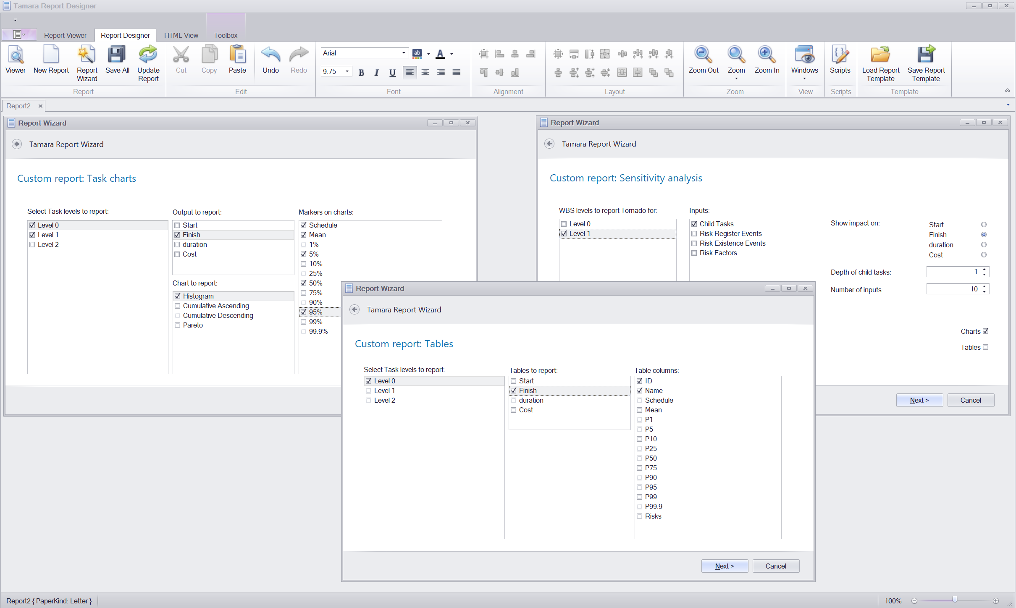The width and height of the screenshot is (1016, 608).
Task: Check Risk Register Events input
Action: (694, 234)
